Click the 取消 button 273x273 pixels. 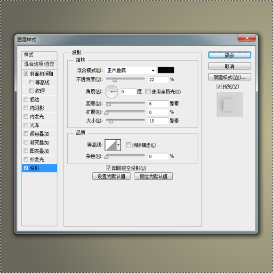pyautogui.click(x=230, y=66)
